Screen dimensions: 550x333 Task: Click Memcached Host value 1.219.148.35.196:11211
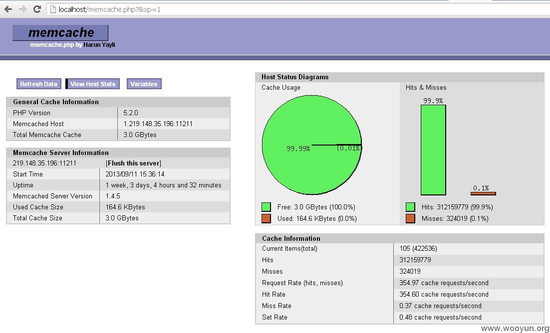click(158, 124)
